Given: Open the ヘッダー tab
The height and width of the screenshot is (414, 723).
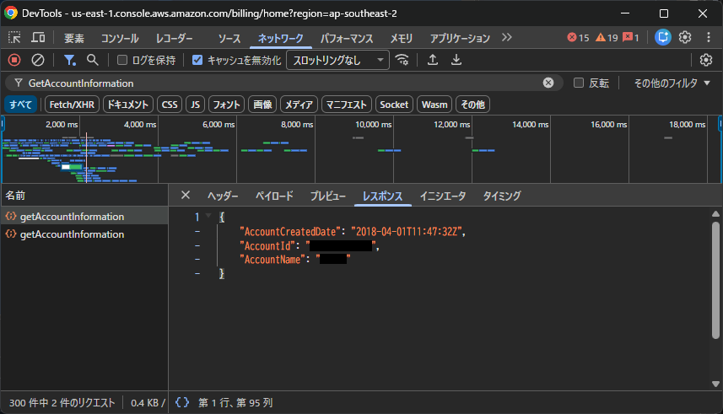Looking at the screenshot, I should coord(223,196).
